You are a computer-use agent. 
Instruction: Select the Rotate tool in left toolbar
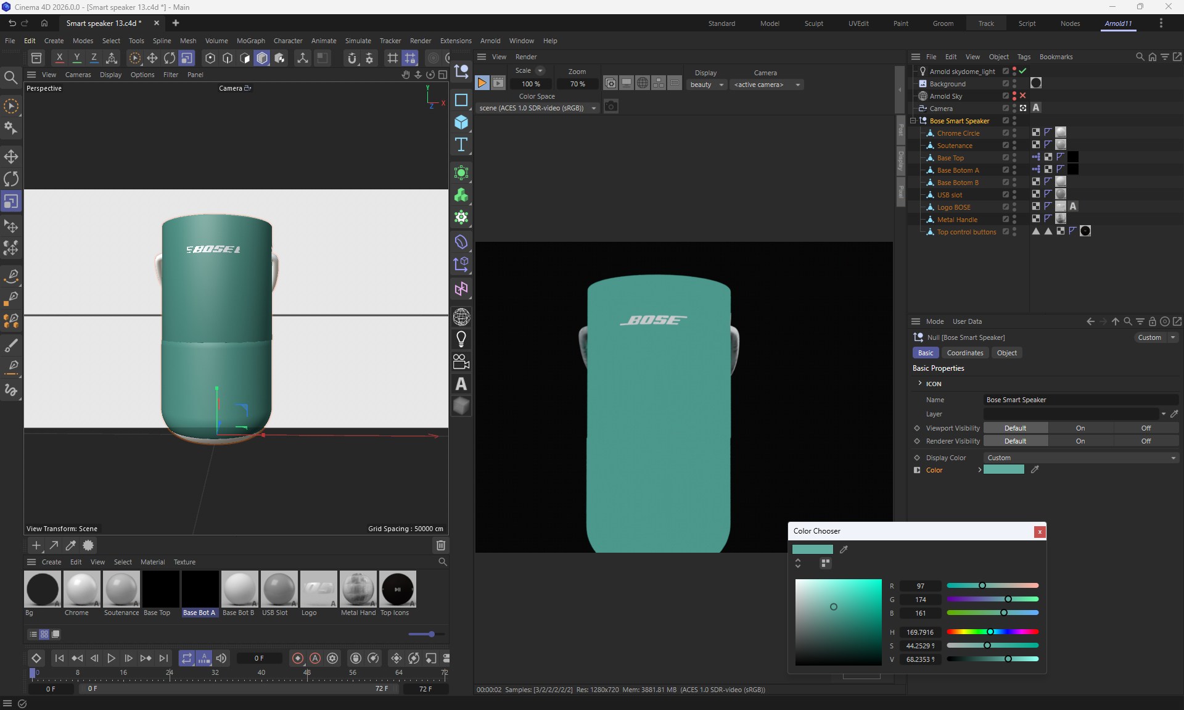(11, 179)
